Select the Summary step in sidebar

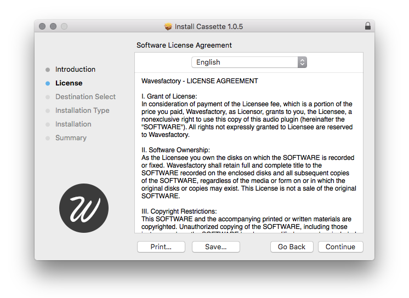click(71, 137)
